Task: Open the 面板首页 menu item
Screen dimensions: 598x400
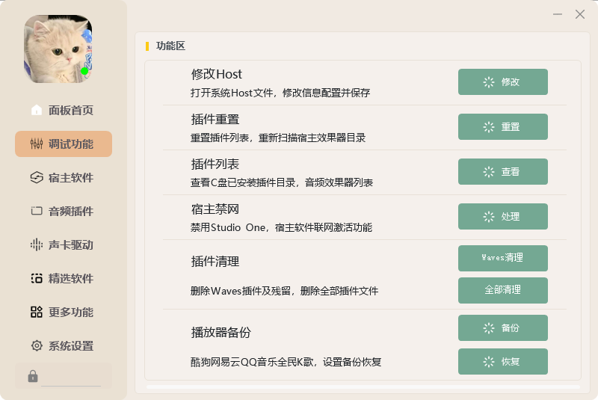Action: click(64, 110)
